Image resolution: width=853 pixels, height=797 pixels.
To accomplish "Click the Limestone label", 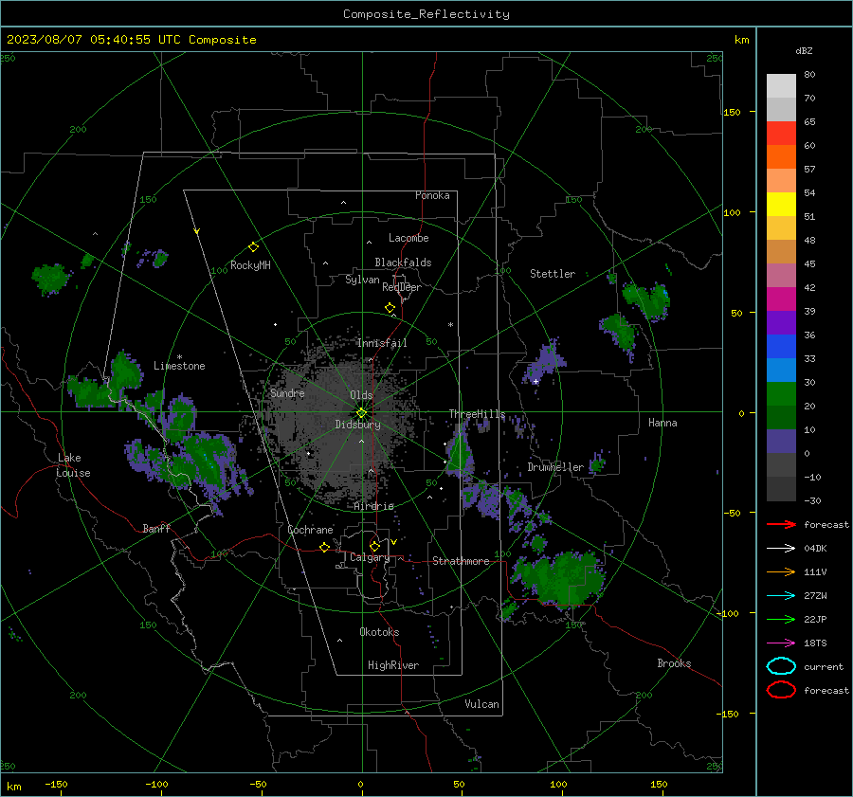I will 179,366.
